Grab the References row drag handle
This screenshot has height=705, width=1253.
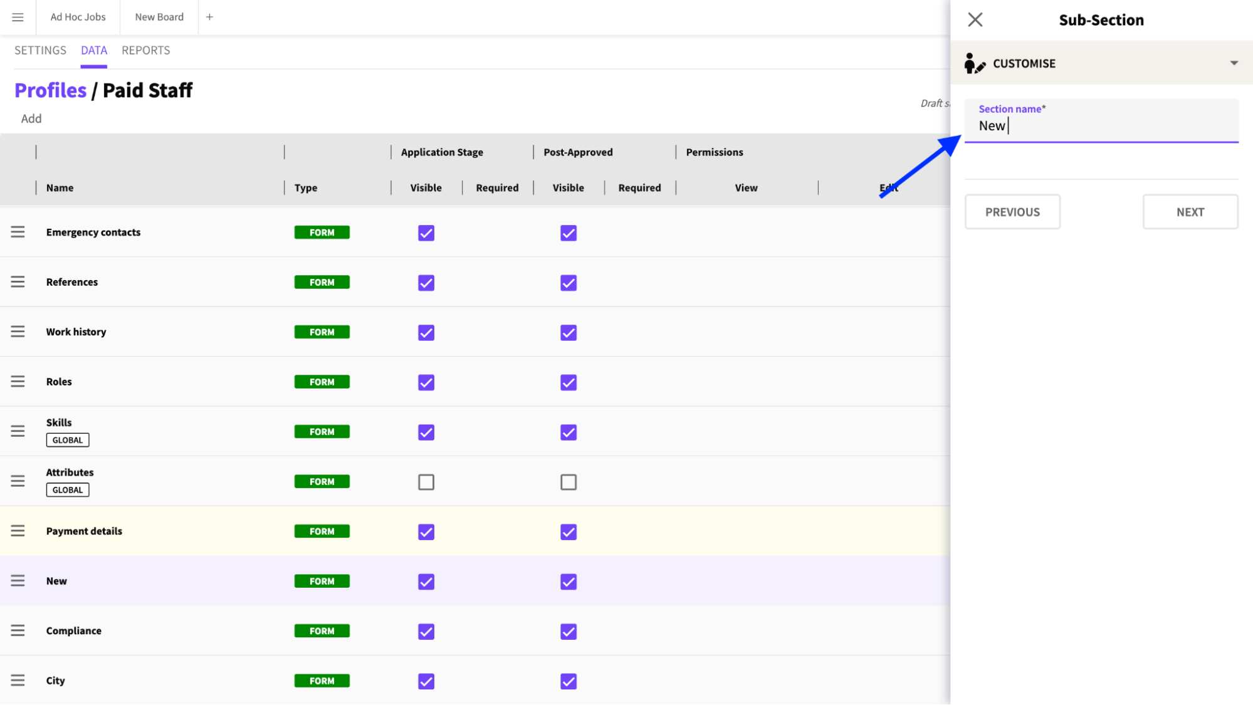(x=18, y=282)
